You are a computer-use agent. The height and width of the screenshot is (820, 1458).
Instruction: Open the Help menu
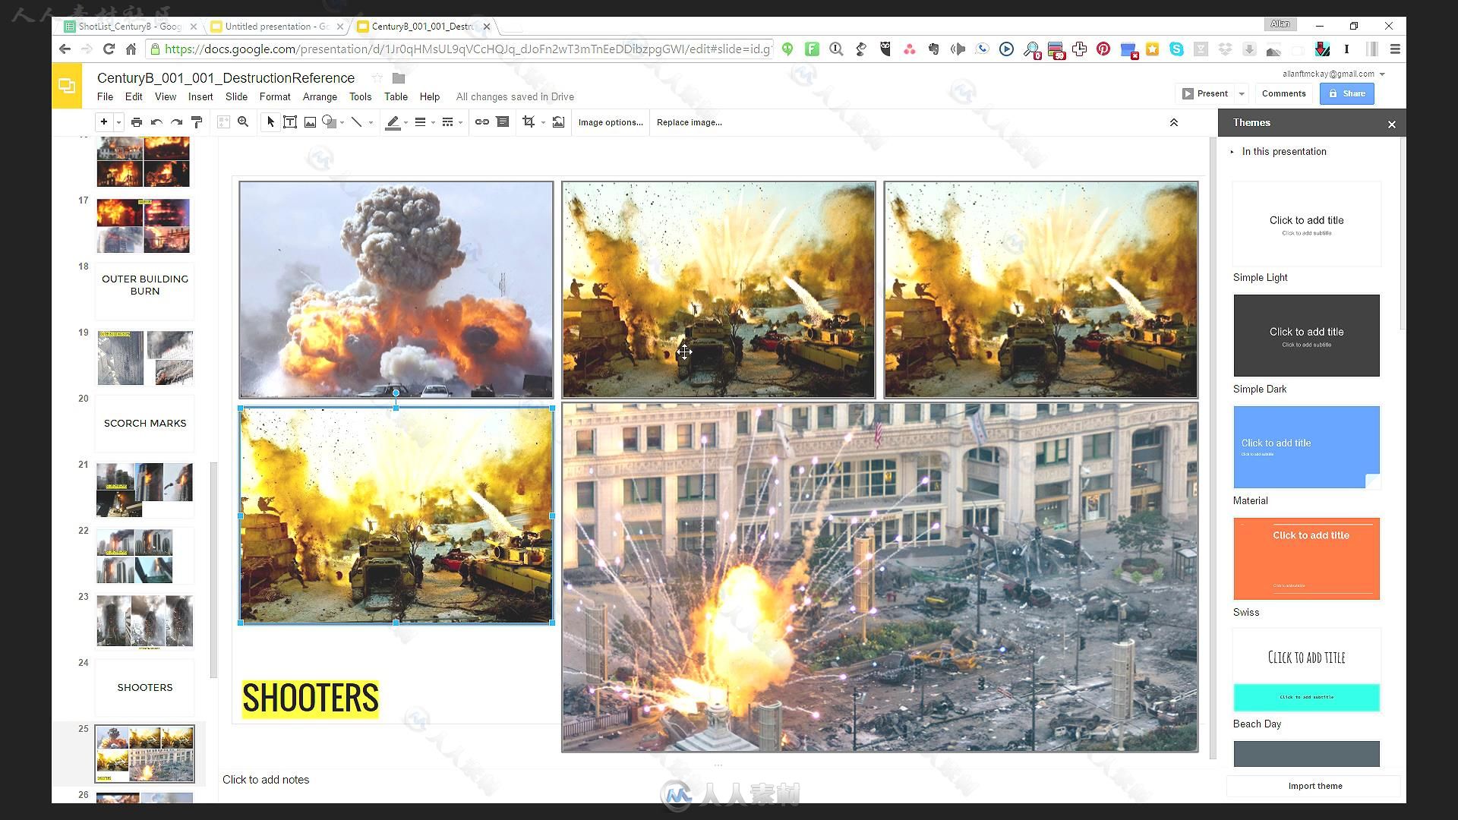pyautogui.click(x=430, y=97)
